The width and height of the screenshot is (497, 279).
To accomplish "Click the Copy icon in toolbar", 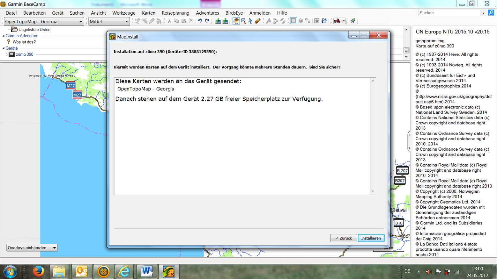I will pyautogui.click(x=176, y=21).
